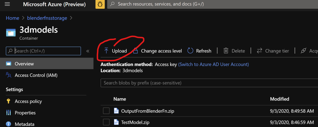Click the Change tier arrows icon

tap(259, 51)
